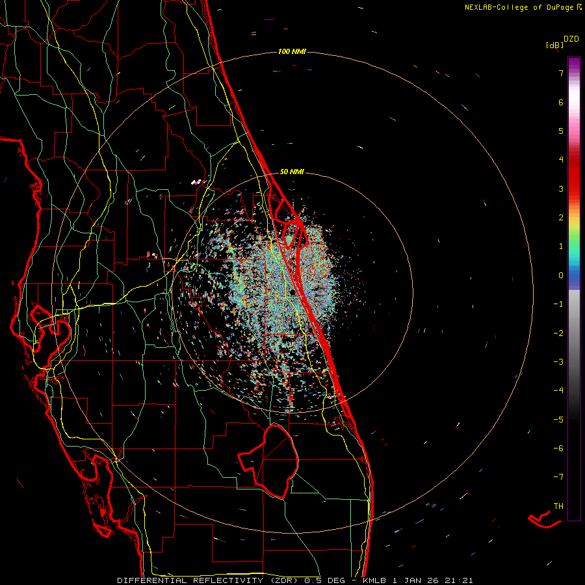Click the NEXLAB-College of DuPage credit text
Screen dimensions: 585x585
click(x=523, y=7)
